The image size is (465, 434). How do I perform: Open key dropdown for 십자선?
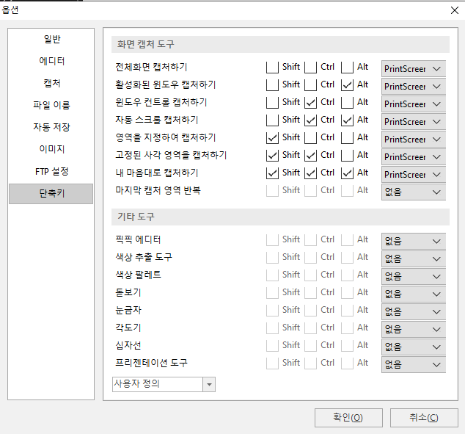tap(414, 347)
